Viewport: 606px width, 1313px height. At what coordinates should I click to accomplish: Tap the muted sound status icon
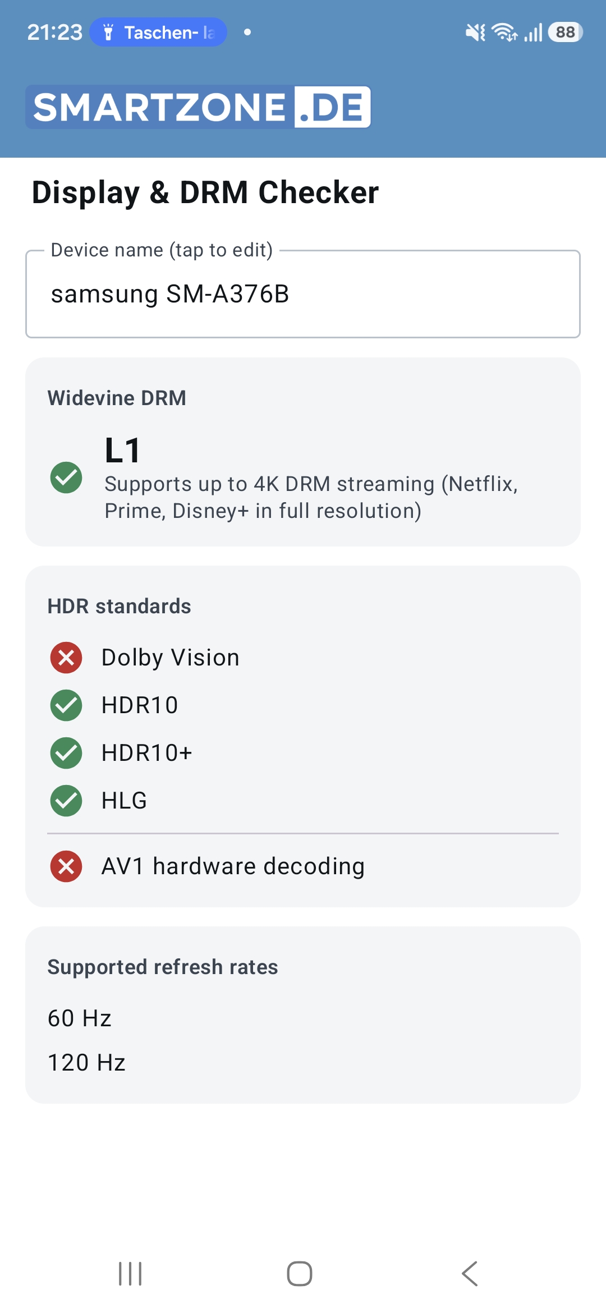tap(475, 33)
